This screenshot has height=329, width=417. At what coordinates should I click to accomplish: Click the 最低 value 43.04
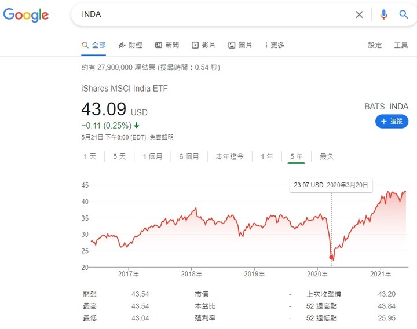pyautogui.click(x=140, y=318)
